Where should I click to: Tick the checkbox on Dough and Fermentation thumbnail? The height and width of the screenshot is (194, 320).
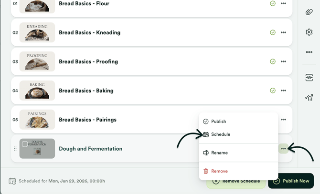point(25,144)
